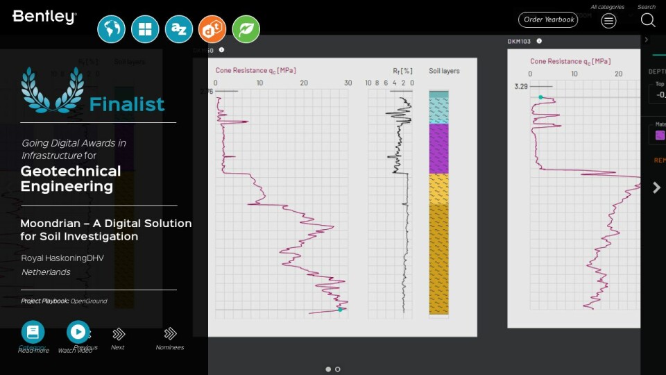Click the 3.29 depth label
Viewport: 666px width, 375px height.
521,86
